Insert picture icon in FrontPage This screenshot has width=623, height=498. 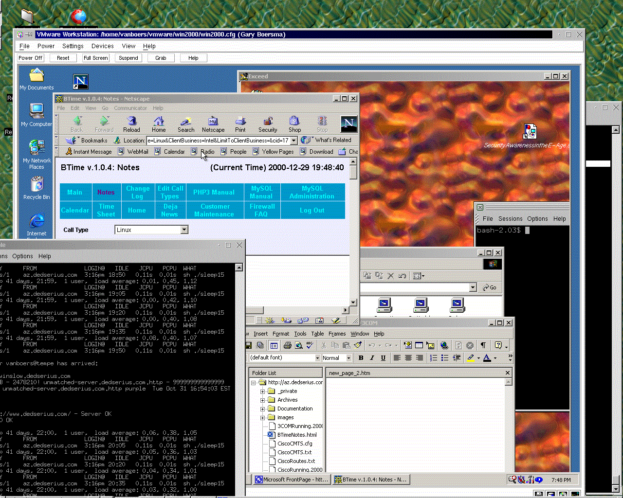pos(430,345)
